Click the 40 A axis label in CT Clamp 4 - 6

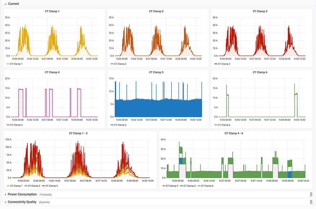[x=163, y=139]
